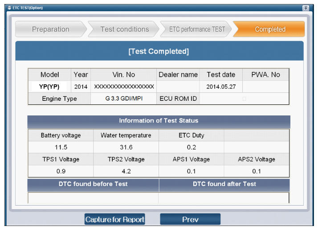The height and width of the screenshot is (230, 318).
Task: Click the Vin. No value field
Action: 124,87
